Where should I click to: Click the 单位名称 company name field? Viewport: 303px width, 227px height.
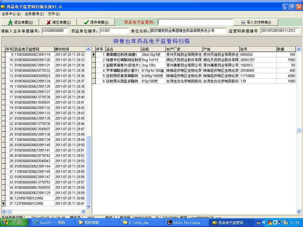(188, 31)
